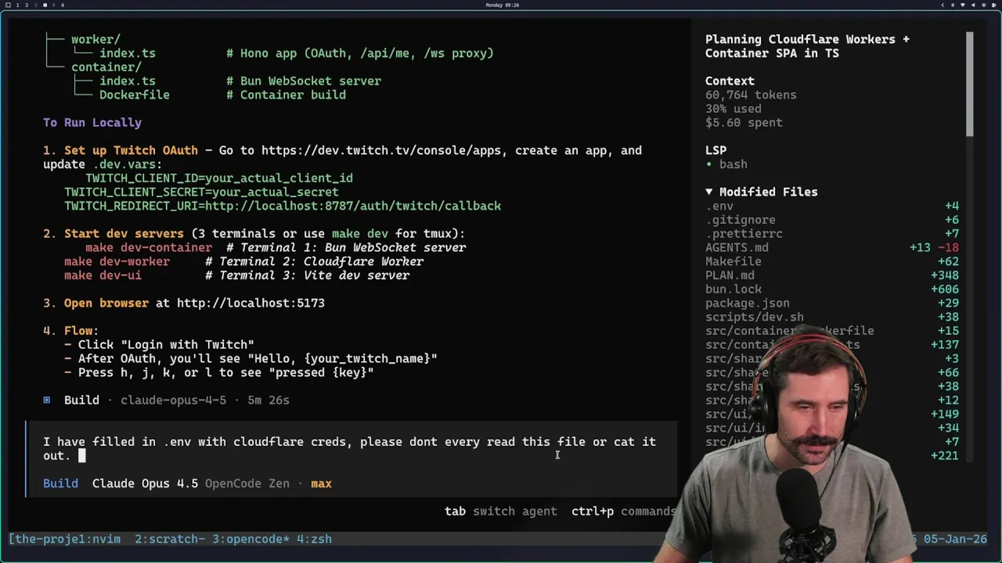The width and height of the screenshot is (1002, 563).
Task: Click the sidebar scrollbar thumb
Action: tap(970, 84)
